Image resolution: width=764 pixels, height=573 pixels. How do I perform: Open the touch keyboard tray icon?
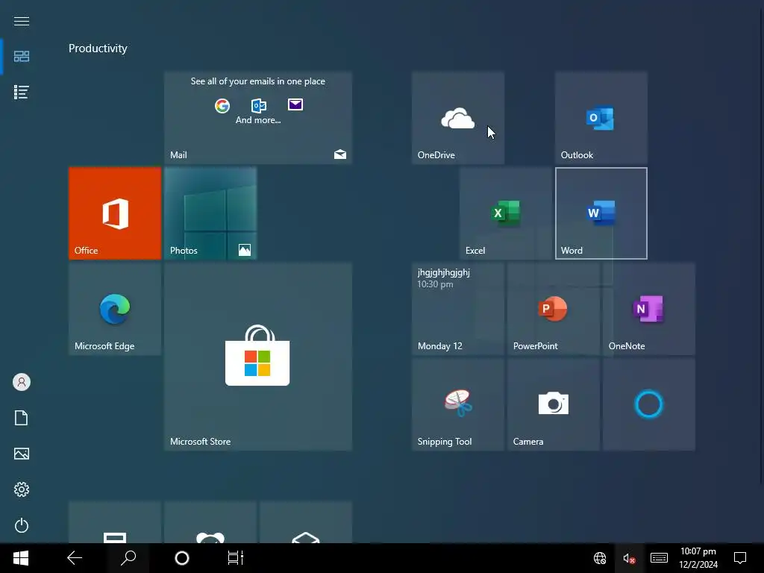(x=659, y=558)
